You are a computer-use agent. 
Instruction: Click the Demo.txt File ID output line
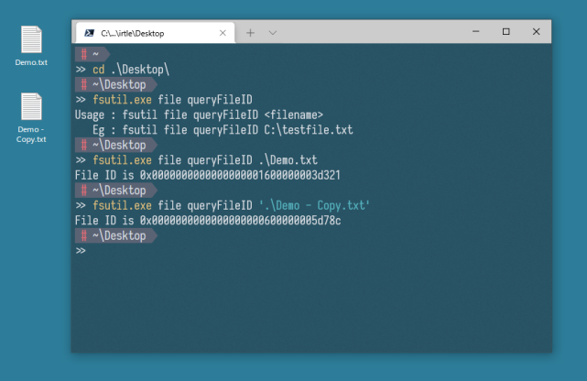208,175
